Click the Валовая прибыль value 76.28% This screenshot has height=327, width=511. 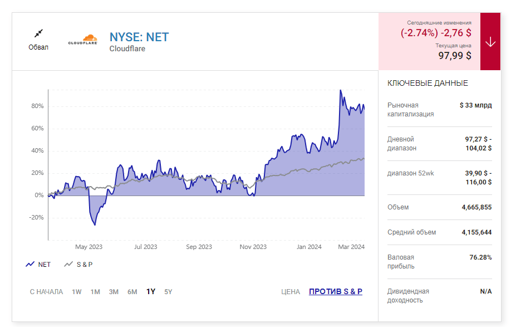pos(480,257)
